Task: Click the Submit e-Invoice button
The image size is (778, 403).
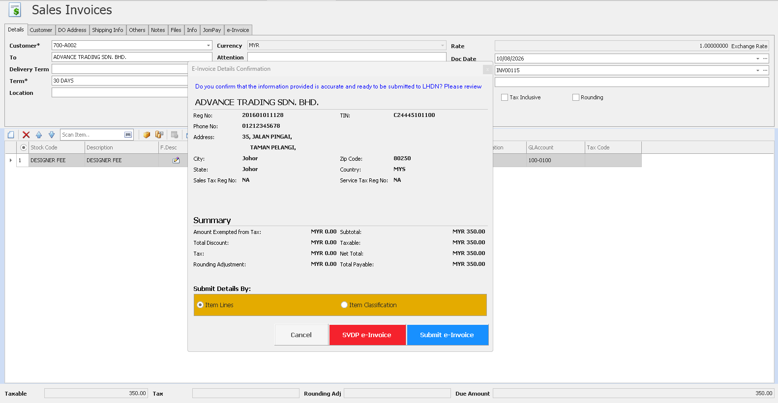Action: pyautogui.click(x=448, y=335)
